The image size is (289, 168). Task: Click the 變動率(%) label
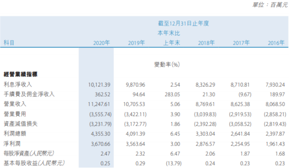[167, 64]
